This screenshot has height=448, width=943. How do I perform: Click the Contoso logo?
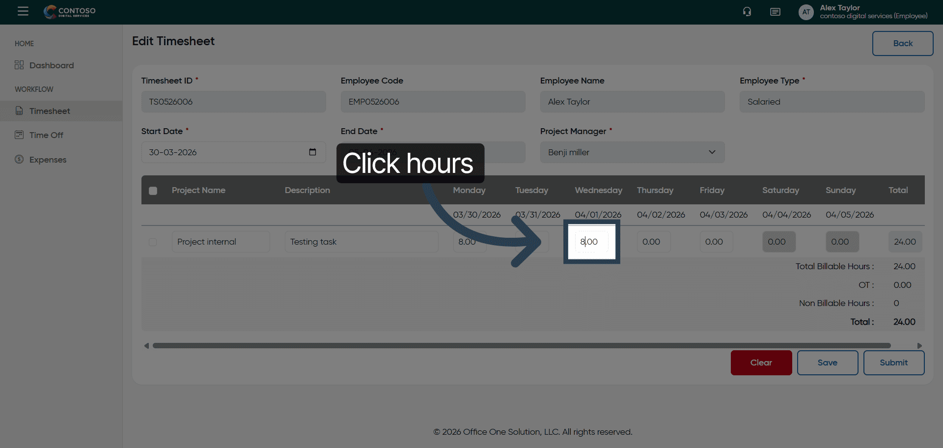pyautogui.click(x=70, y=12)
